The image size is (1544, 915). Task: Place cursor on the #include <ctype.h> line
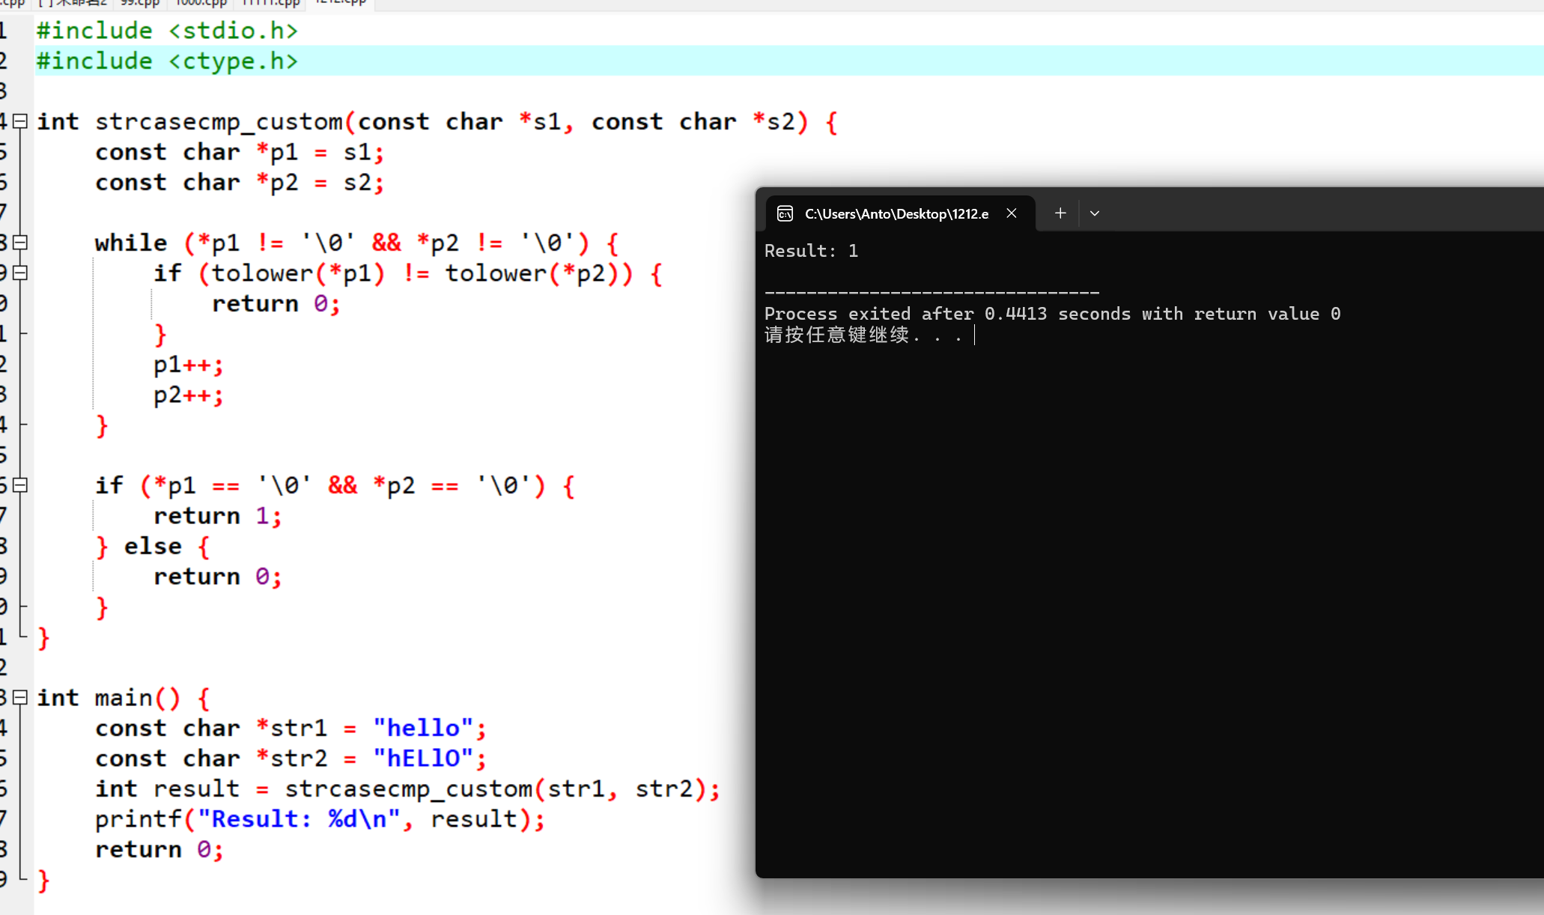[168, 61]
